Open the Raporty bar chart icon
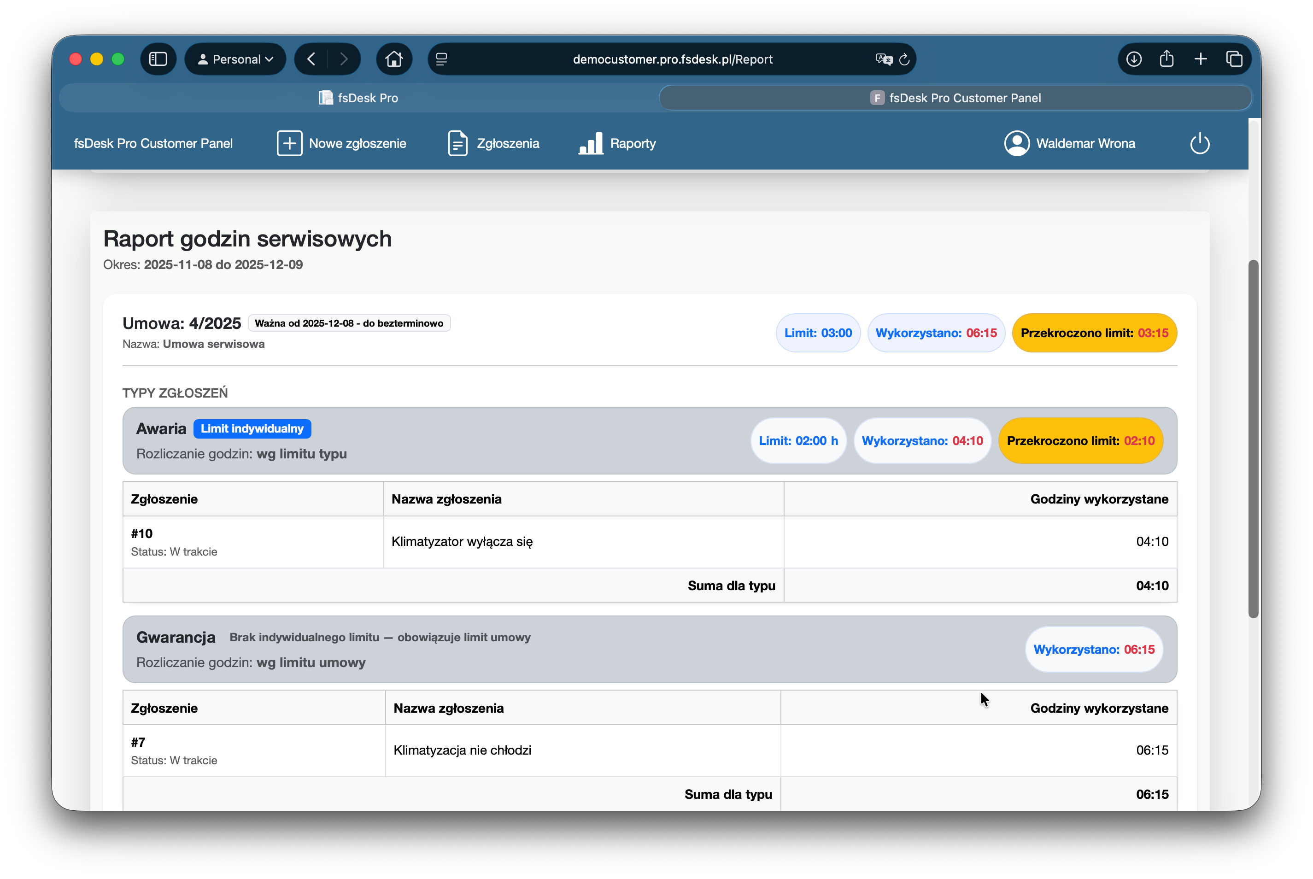 click(590, 144)
